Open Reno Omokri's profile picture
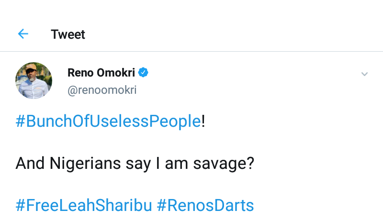Image resolution: width=383 pixels, height=221 pixels. point(34,80)
